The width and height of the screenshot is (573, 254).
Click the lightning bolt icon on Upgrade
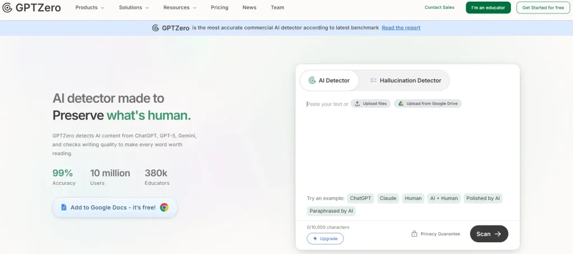click(315, 239)
